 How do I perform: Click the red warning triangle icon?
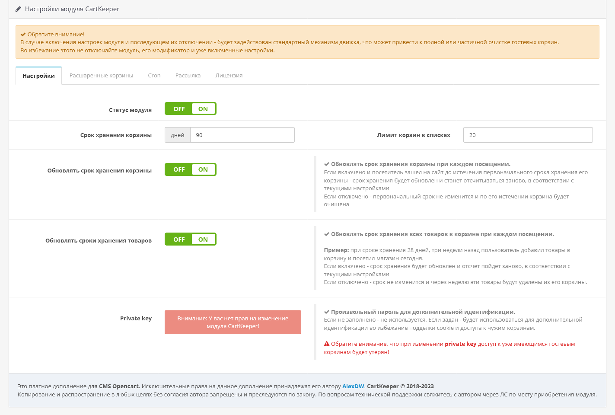tap(327, 344)
